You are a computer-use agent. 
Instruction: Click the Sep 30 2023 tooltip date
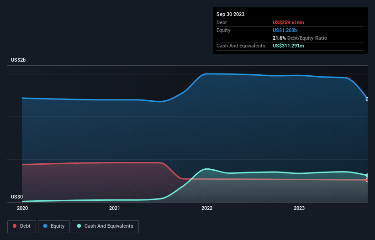click(x=230, y=14)
